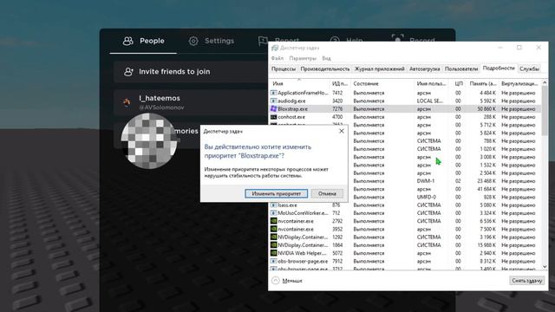Screen dimensions: 555x312
Task: Click the Report flag icon in Roblox menu
Action: coord(262,42)
